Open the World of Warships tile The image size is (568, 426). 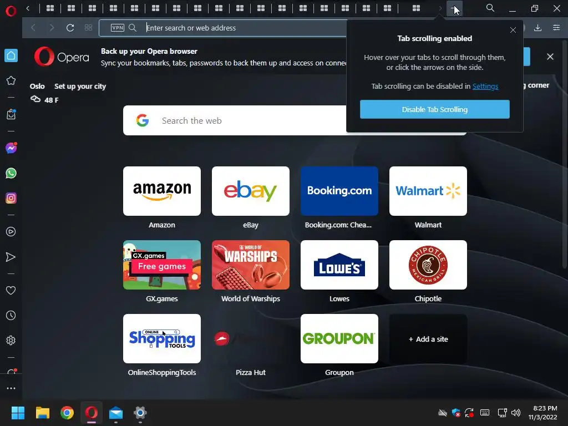251,265
